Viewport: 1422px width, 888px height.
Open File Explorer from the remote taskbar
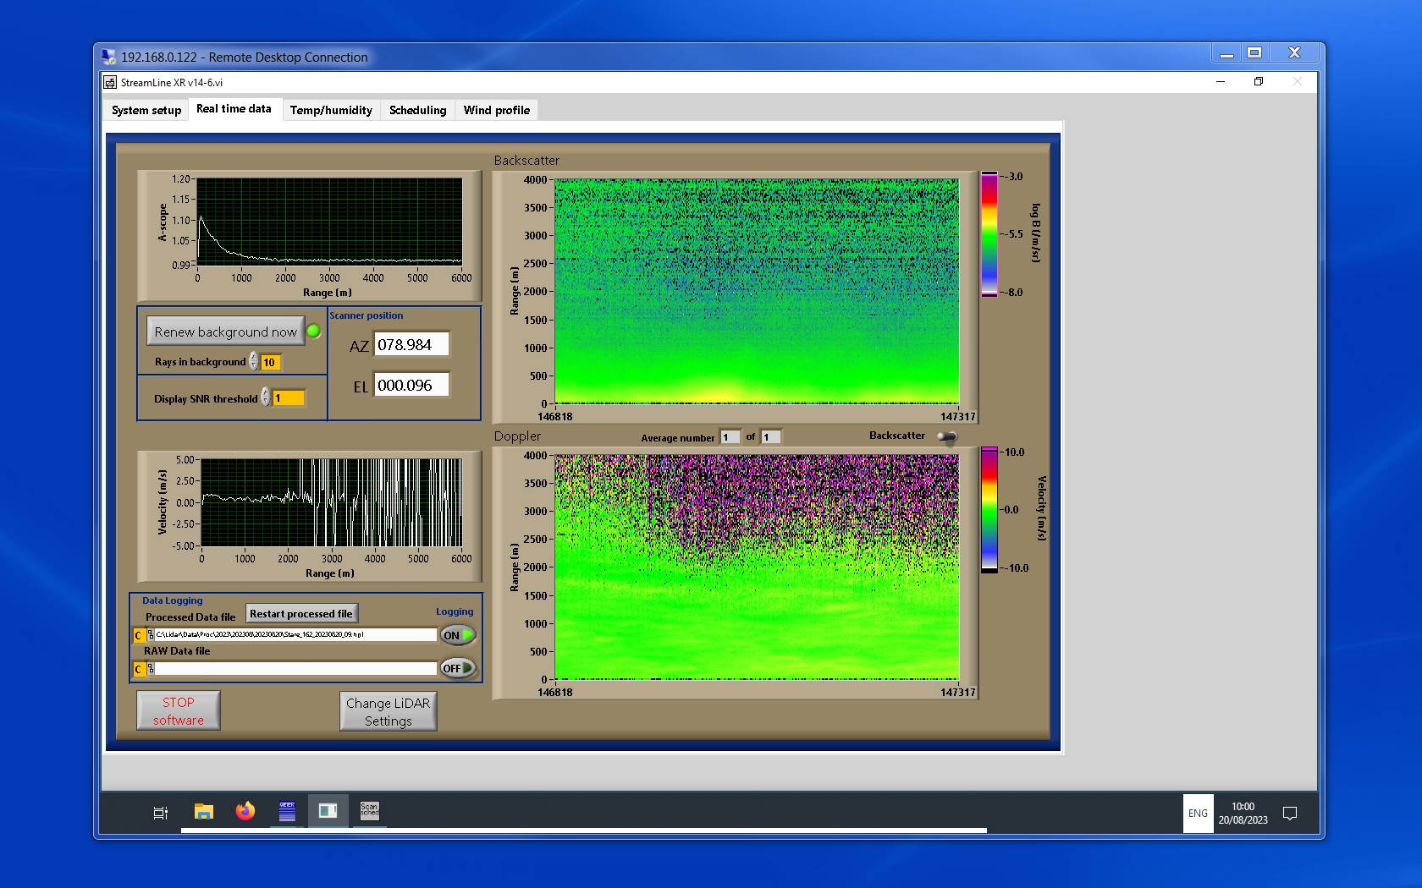click(x=203, y=812)
